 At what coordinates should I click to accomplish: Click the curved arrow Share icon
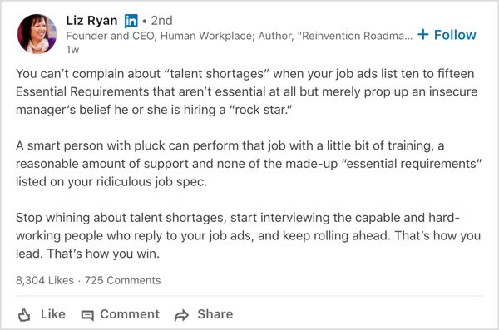click(x=181, y=315)
